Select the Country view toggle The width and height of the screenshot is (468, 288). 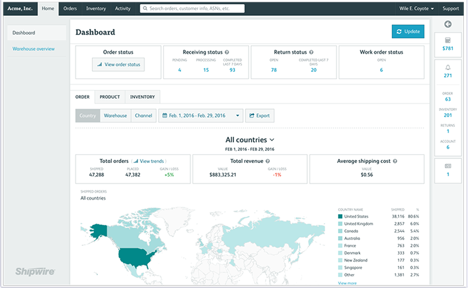(88, 116)
